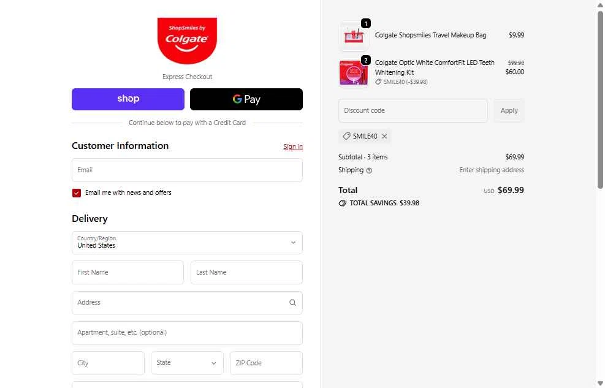Click the address search magnifier icon
605x388 pixels.
(x=293, y=303)
